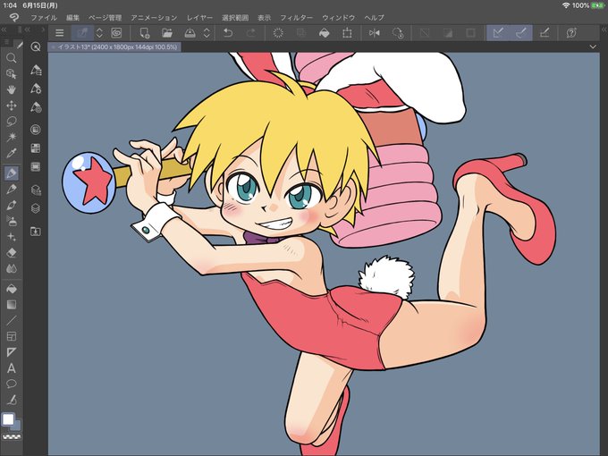Open the Layer Property palette icon
Viewport: 608px width, 456px height.
35,190
